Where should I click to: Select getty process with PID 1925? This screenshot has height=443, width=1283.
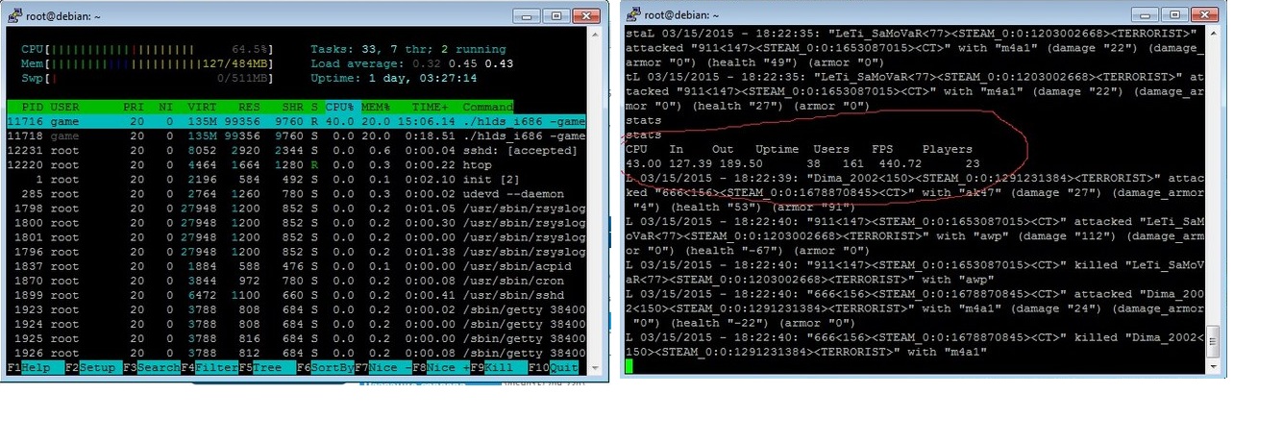(x=296, y=338)
